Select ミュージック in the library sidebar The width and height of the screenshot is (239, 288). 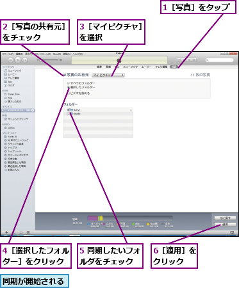coord(13,70)
